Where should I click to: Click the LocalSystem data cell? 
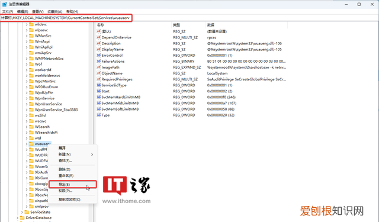click(x=217, y=73)
